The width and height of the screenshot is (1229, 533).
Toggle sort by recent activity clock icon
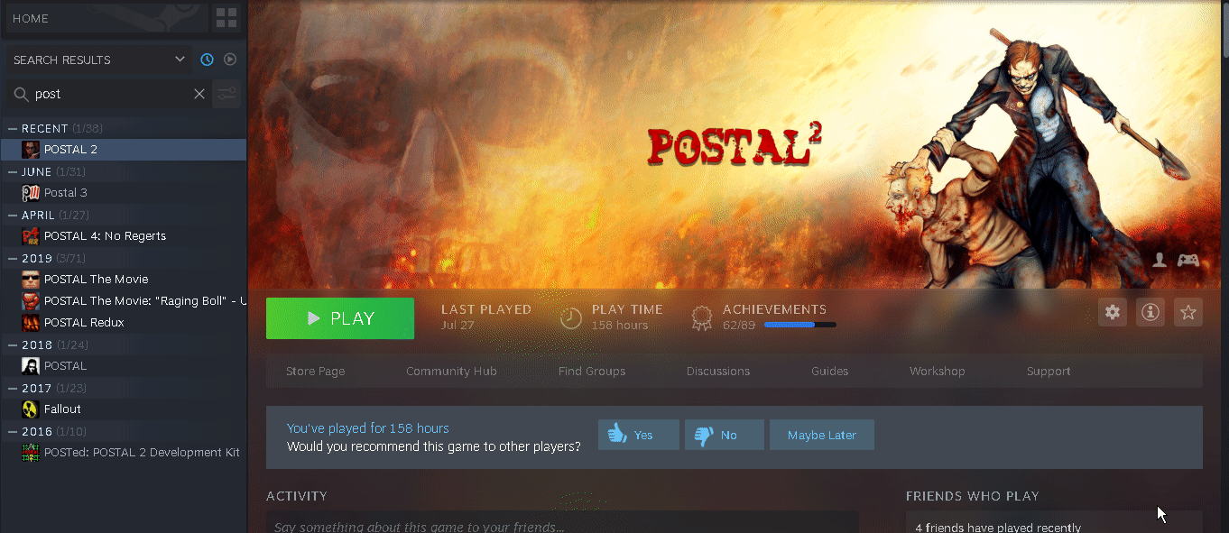pyautogui.click(x=207, y=60)
